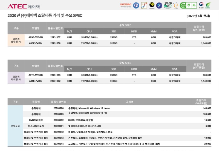Click the 품목명 column header
Viewport: 219px width, 151px height.
click(x=36, y=102)
